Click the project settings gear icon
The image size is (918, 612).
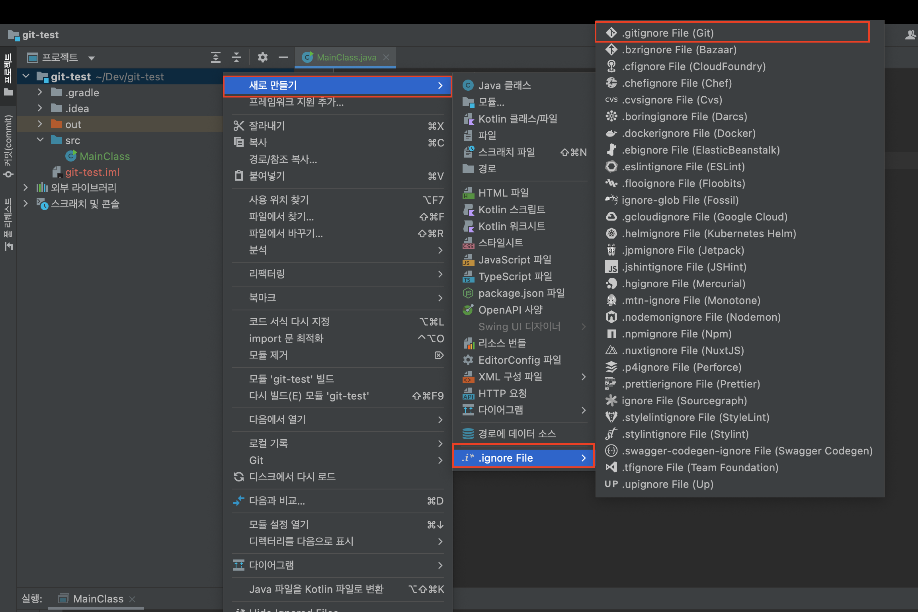pos(262,57)
